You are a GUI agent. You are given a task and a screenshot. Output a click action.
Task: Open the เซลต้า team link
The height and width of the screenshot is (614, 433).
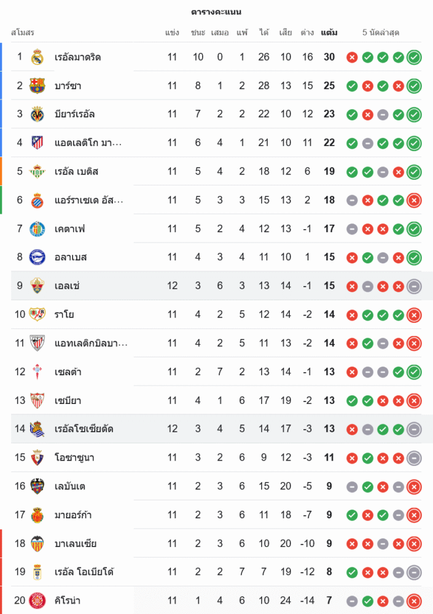(68, 371)
